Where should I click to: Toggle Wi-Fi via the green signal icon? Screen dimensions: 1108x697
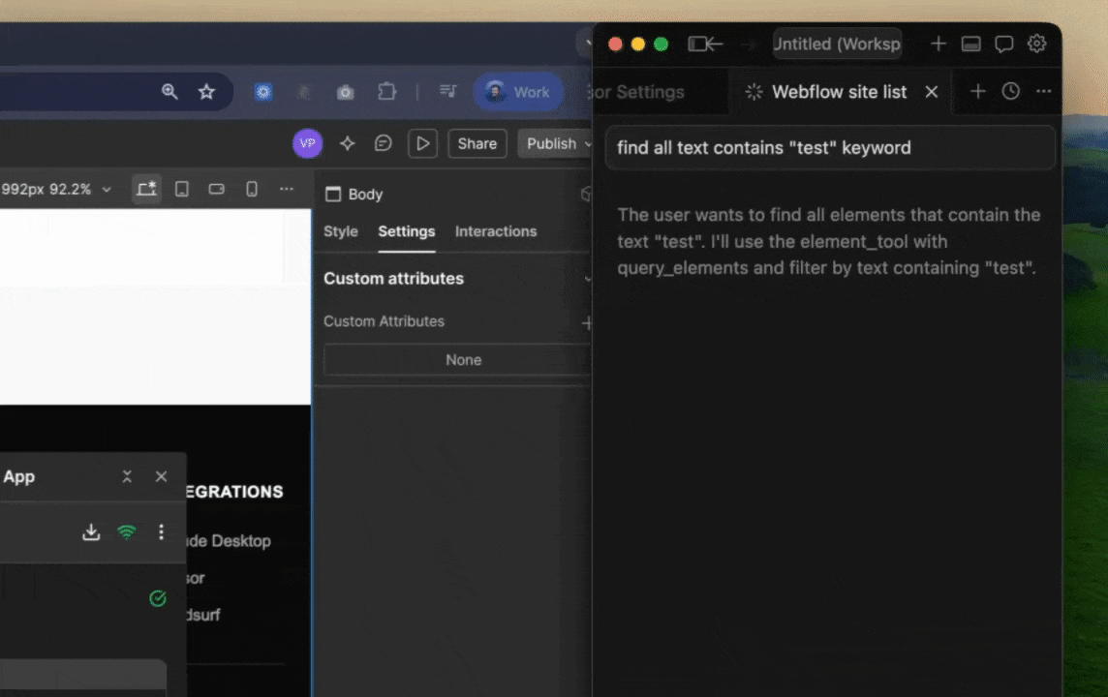pos(126,532)
